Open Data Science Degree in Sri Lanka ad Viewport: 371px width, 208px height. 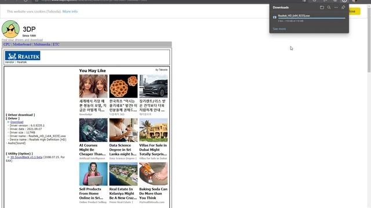[123, 150]
